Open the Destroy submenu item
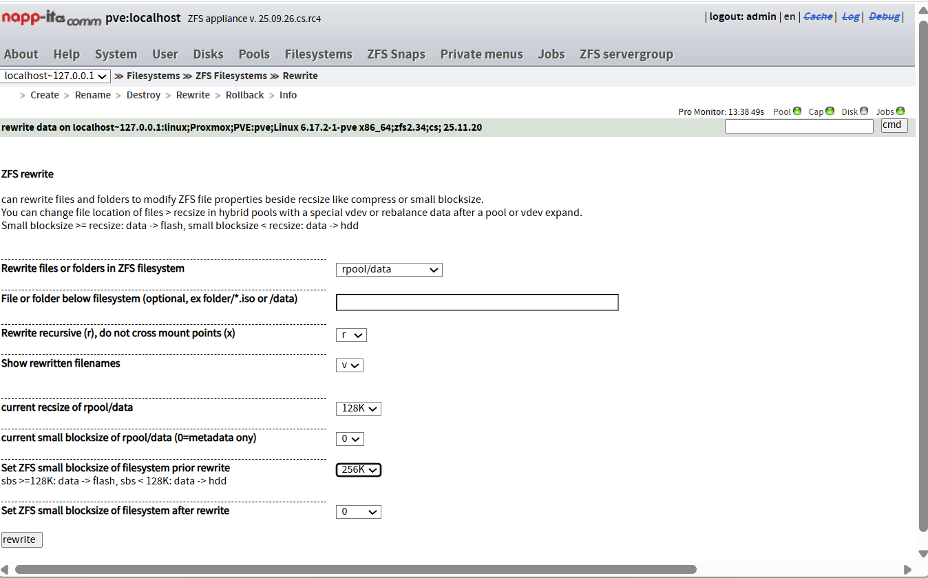Screen dimensions: 928x578 click(143, 95)
